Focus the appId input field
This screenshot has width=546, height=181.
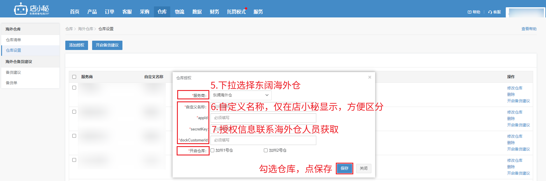[x=263, y=118]
